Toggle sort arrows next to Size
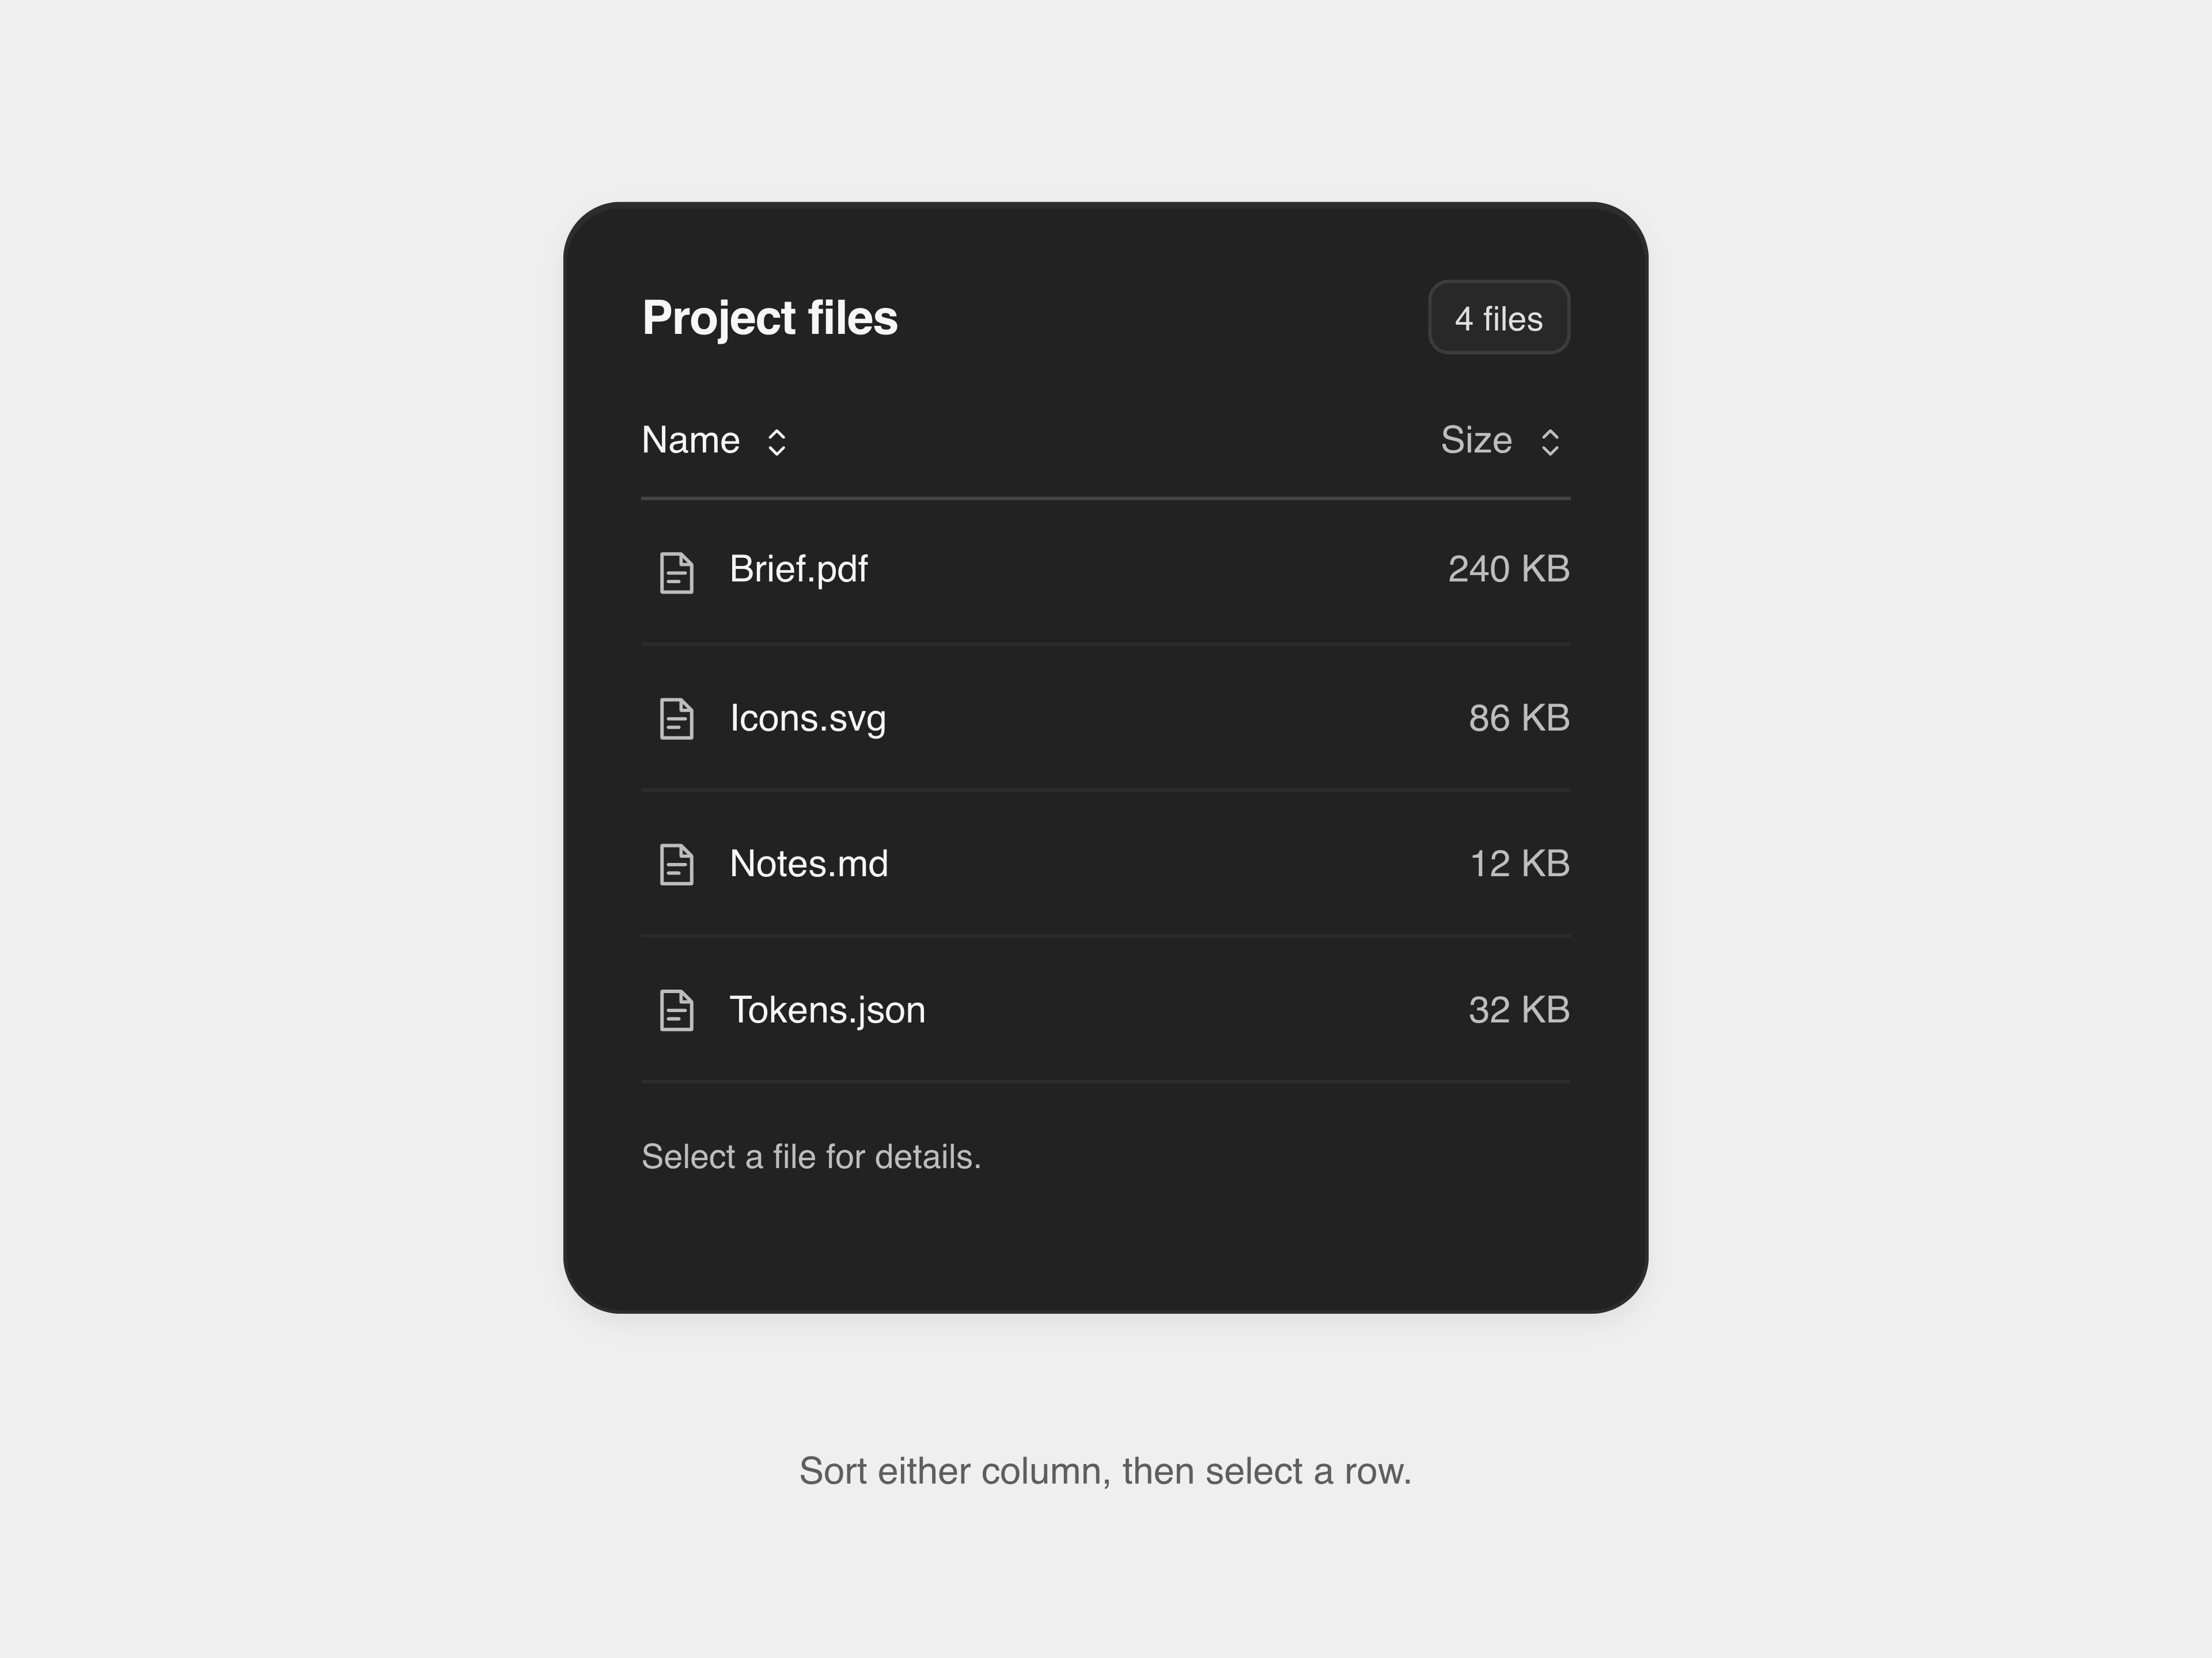2212x1658 pixels. 1550,442
